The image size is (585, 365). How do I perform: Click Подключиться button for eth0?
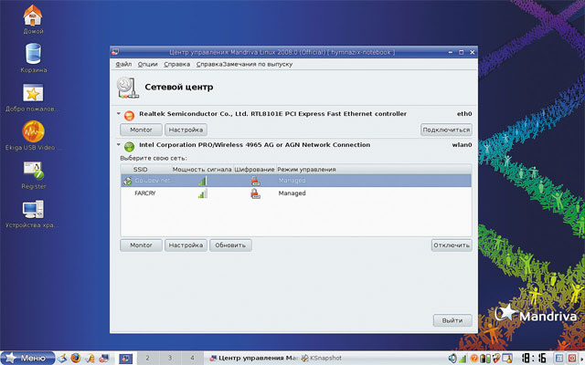coord(446,130)
